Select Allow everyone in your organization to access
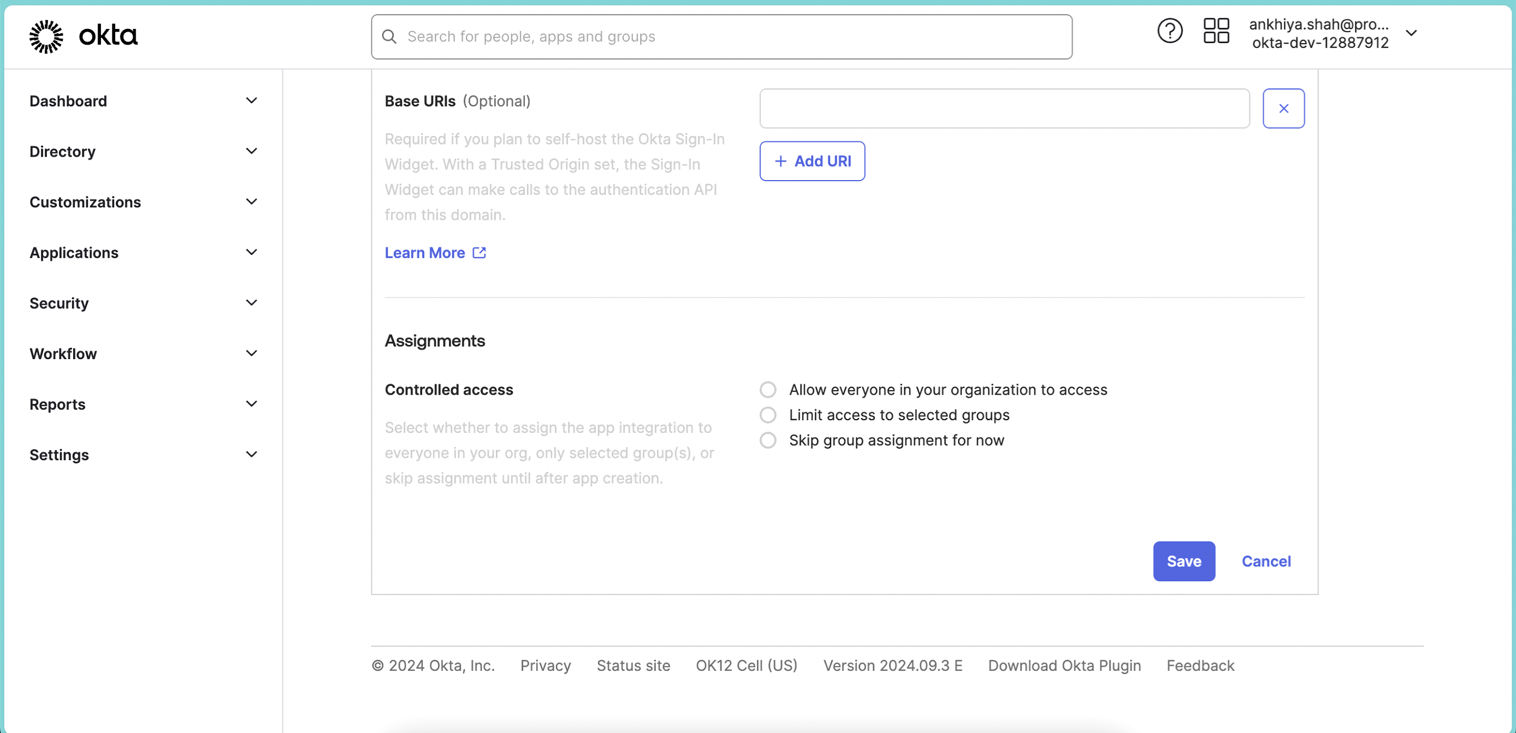This screenshot has height=733, width=1516. (x=767, y=390)
